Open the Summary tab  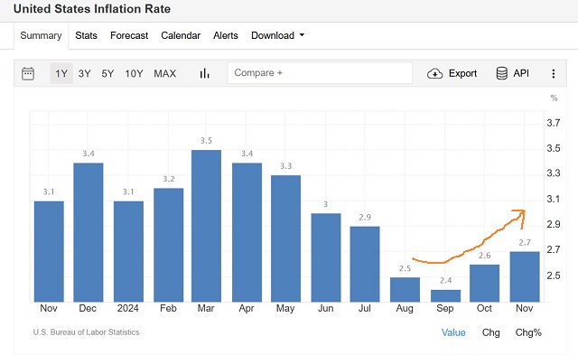[x=41, y=35]
